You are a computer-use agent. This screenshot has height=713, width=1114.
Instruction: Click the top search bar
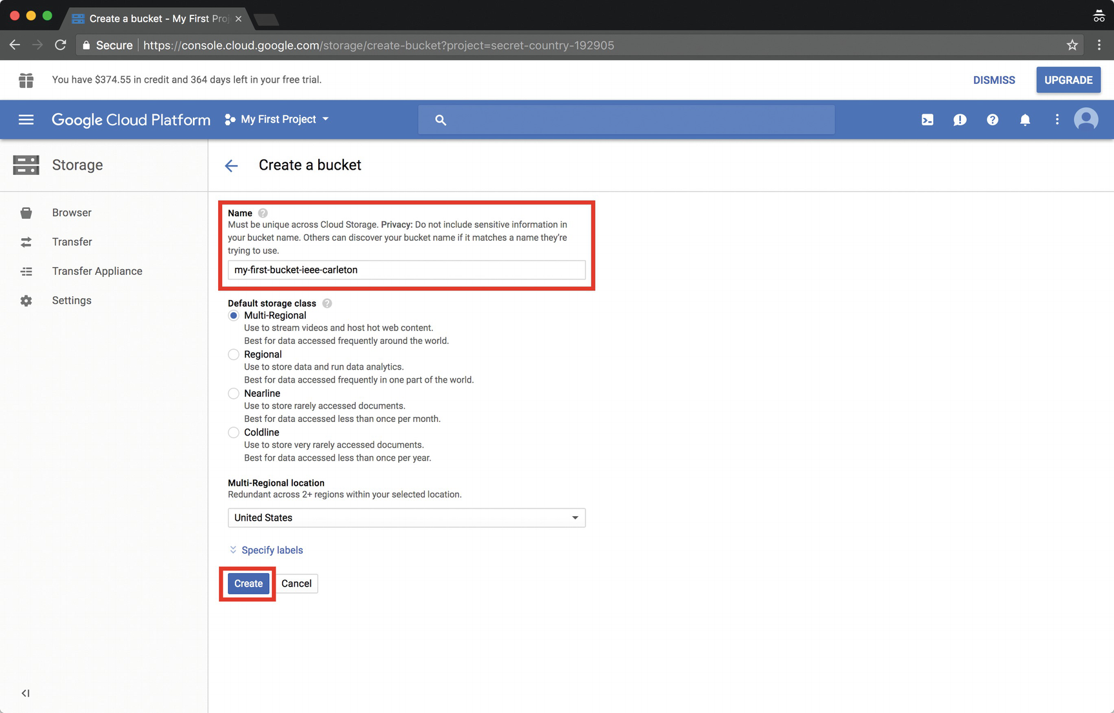click(626, 119)
